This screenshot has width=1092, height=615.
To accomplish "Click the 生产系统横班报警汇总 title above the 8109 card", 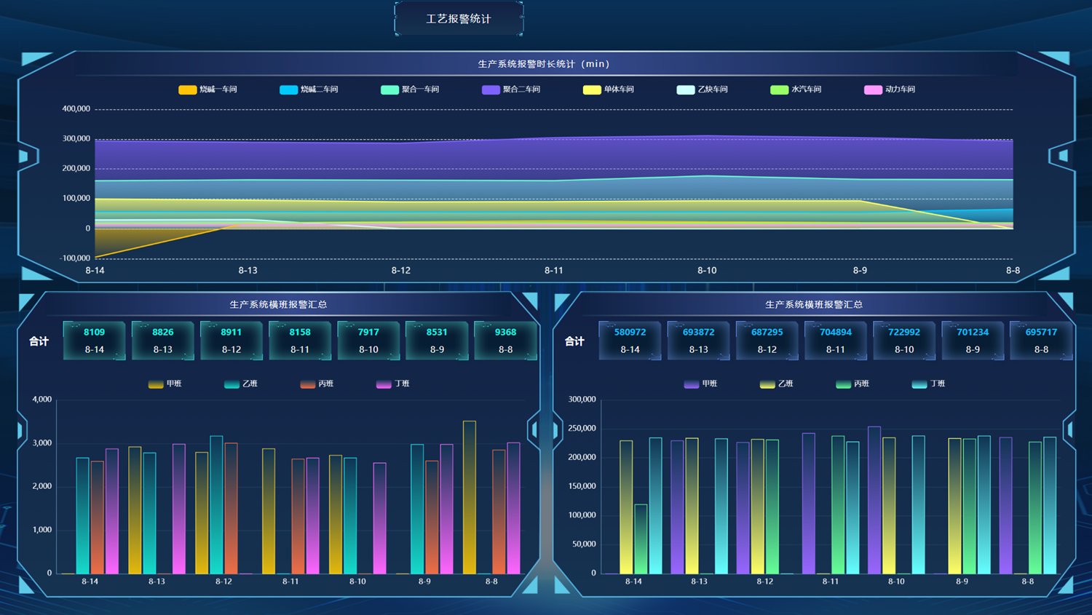I will coord(278,304).
